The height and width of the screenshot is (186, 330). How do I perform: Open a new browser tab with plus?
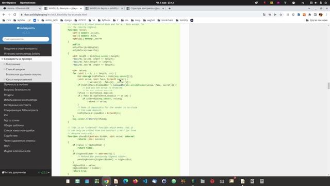170,8
